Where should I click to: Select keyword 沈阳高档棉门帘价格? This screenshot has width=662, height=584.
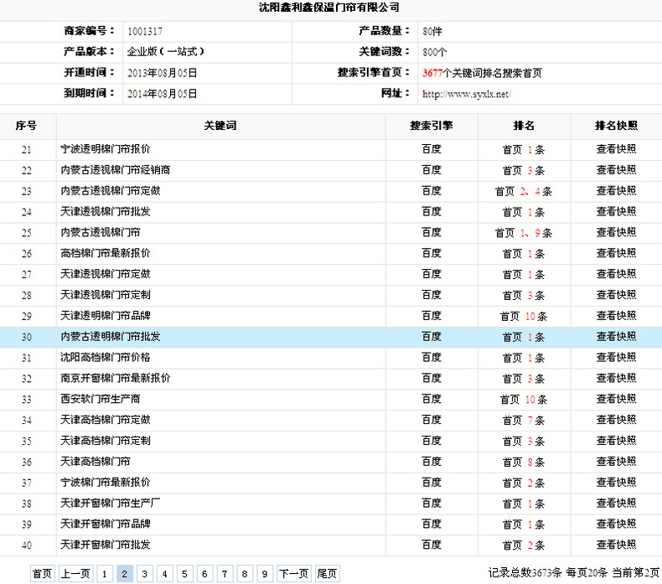pos(106,357)
